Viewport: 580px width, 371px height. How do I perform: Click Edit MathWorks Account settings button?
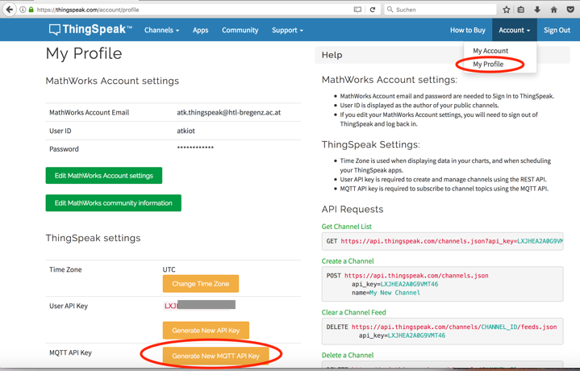click(104, 175)
